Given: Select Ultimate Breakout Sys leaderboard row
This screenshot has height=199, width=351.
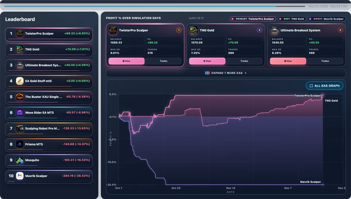Looking at the screenshot, I should 49,66.
